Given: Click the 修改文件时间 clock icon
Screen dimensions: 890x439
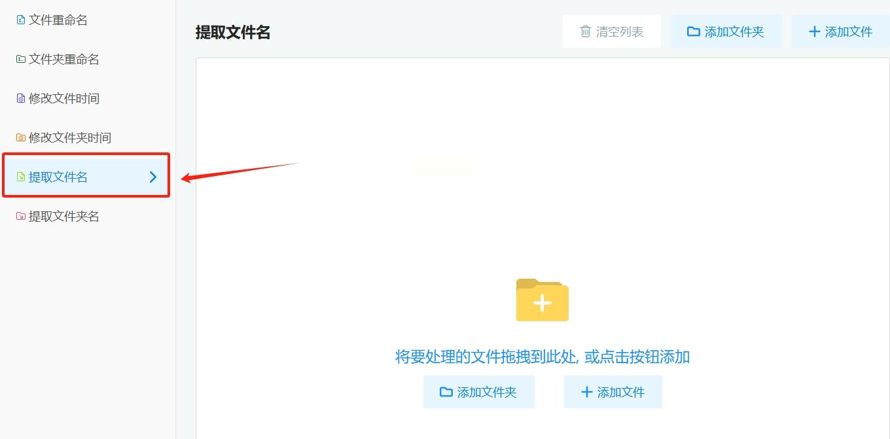Looking at the screenshot, I should 21,99.
